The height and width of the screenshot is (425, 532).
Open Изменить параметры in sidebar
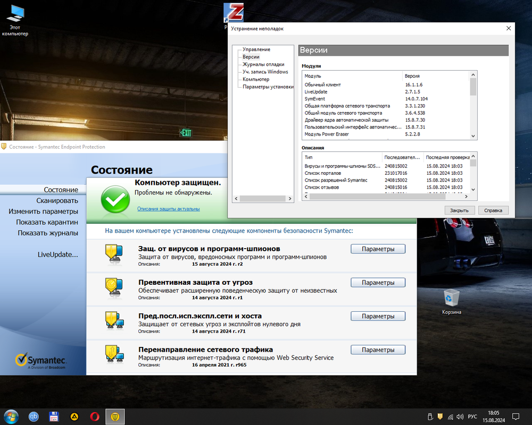pyautogui.click(x=43, y=211)
